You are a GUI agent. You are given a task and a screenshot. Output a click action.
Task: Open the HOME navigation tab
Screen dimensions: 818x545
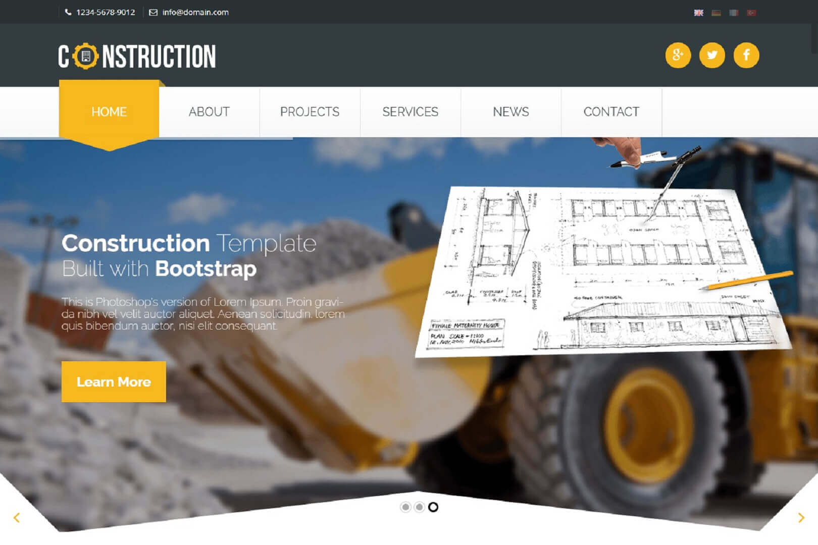point(109,112)
